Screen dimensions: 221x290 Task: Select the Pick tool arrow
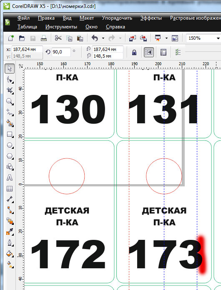click(10, 69)
